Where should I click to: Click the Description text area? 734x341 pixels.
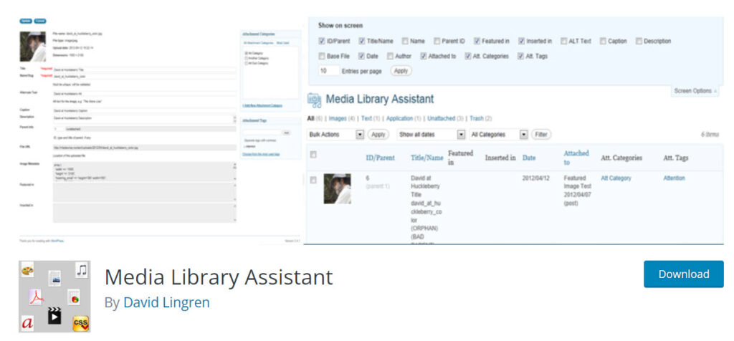click(x=145, y=119)
